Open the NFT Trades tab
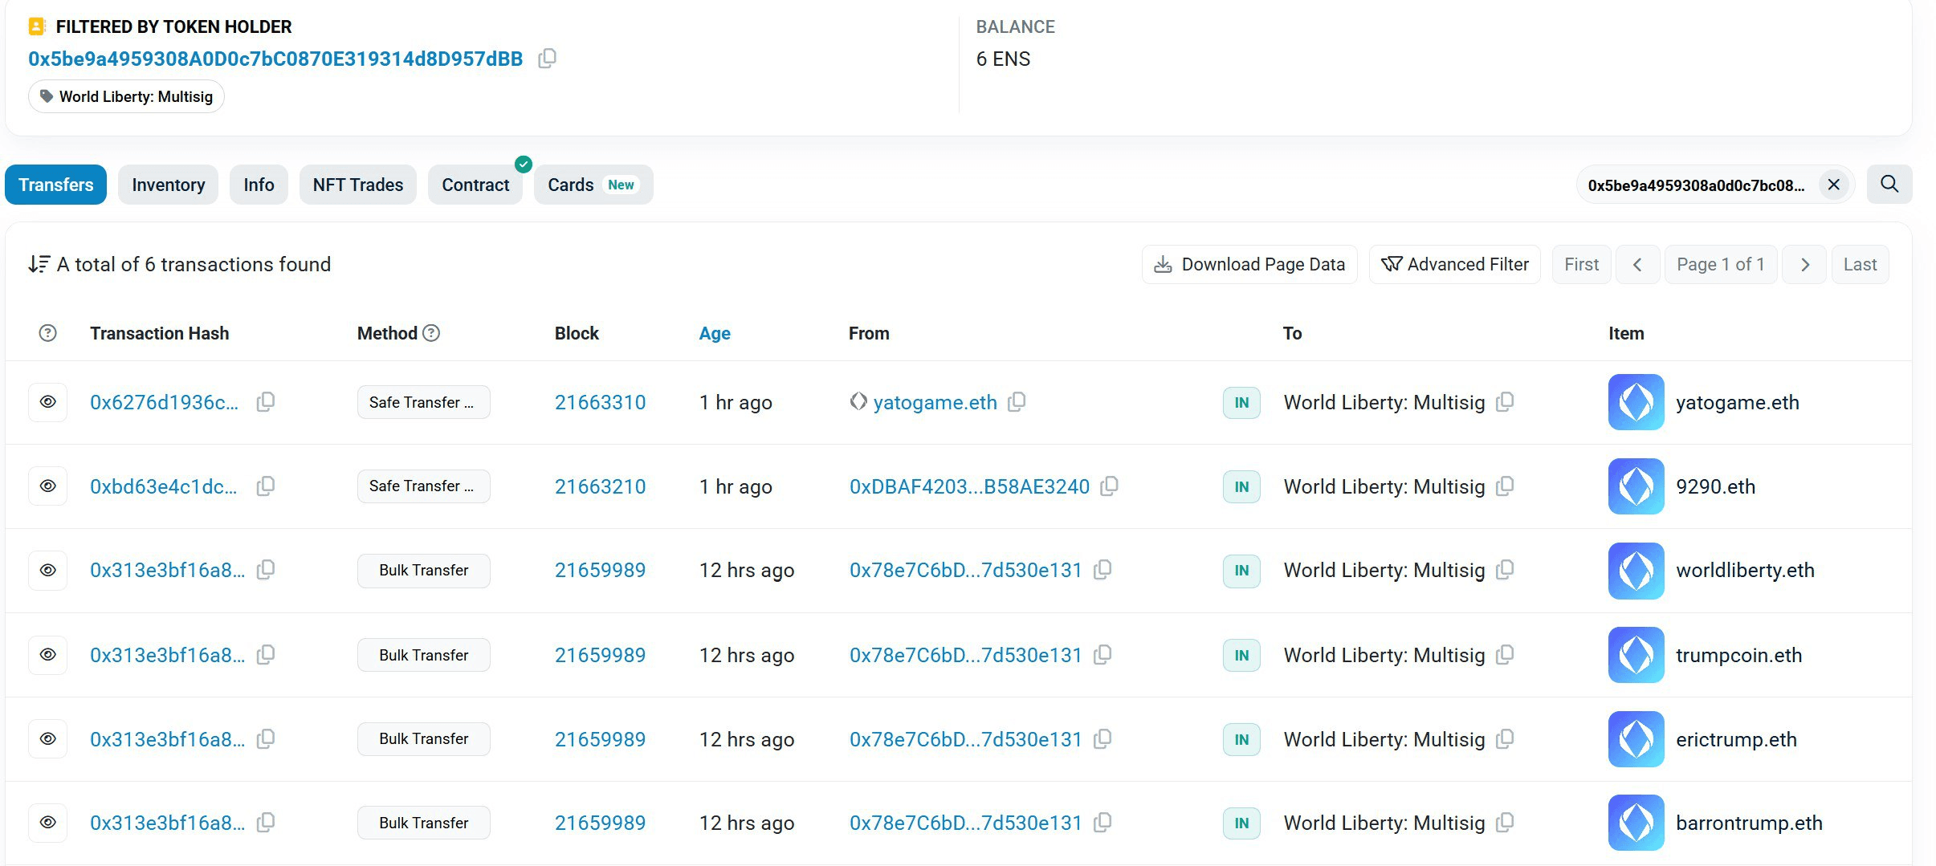The image size is (1936, 866). 358,185
